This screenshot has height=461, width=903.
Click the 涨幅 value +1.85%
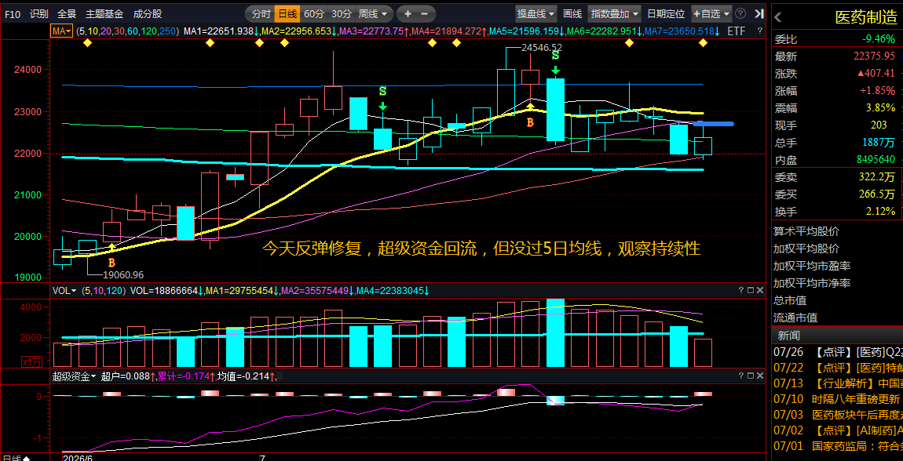(877, 90)
